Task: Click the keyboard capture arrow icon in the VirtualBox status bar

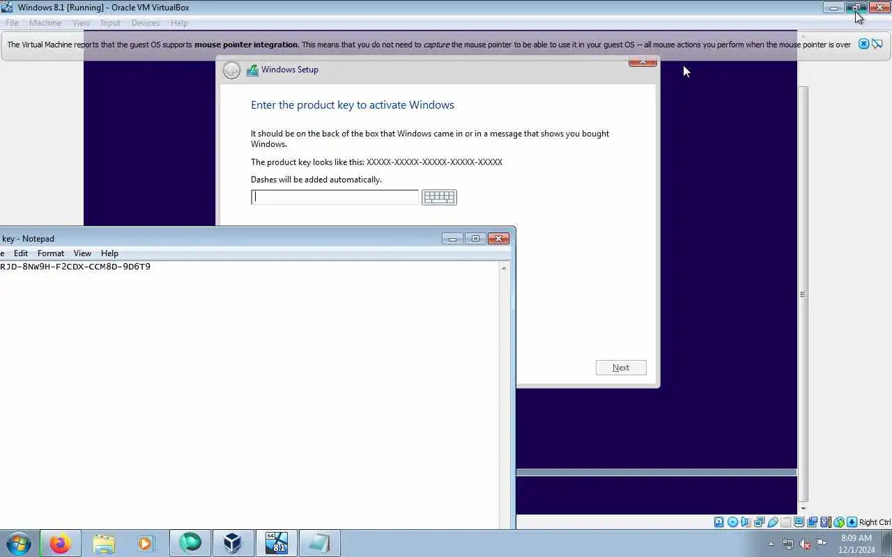Action: pyautogui.click(x=851, y=522)
